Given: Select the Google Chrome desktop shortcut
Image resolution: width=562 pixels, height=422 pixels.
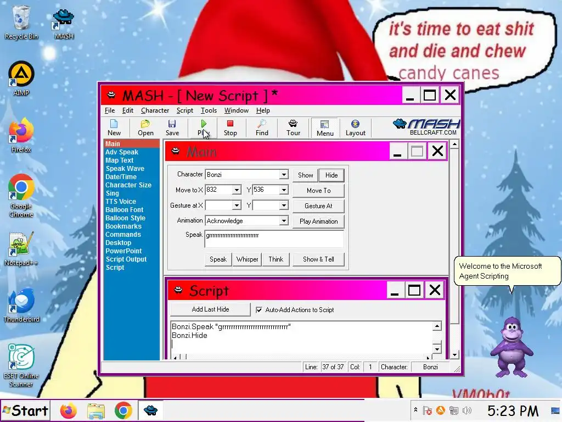Looking at the screenshot, I should tap(21, 196).
